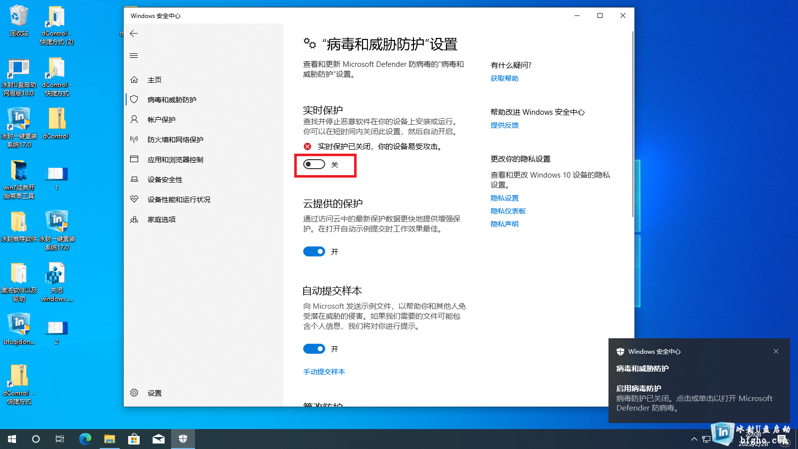Select the 激活软件以及驱动 folder icon
Image resolution: width=798 pixels, height=449 pixels.
pos(18,282)
